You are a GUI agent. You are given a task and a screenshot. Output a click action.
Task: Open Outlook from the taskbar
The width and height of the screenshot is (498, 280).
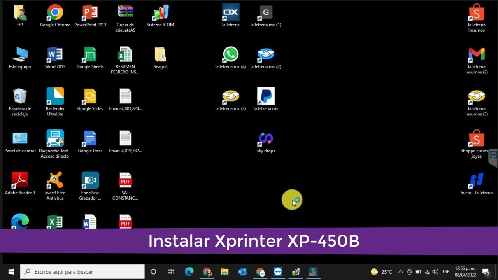click(242, 272)
